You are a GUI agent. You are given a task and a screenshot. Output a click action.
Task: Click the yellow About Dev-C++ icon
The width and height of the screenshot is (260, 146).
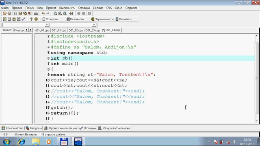36,19
